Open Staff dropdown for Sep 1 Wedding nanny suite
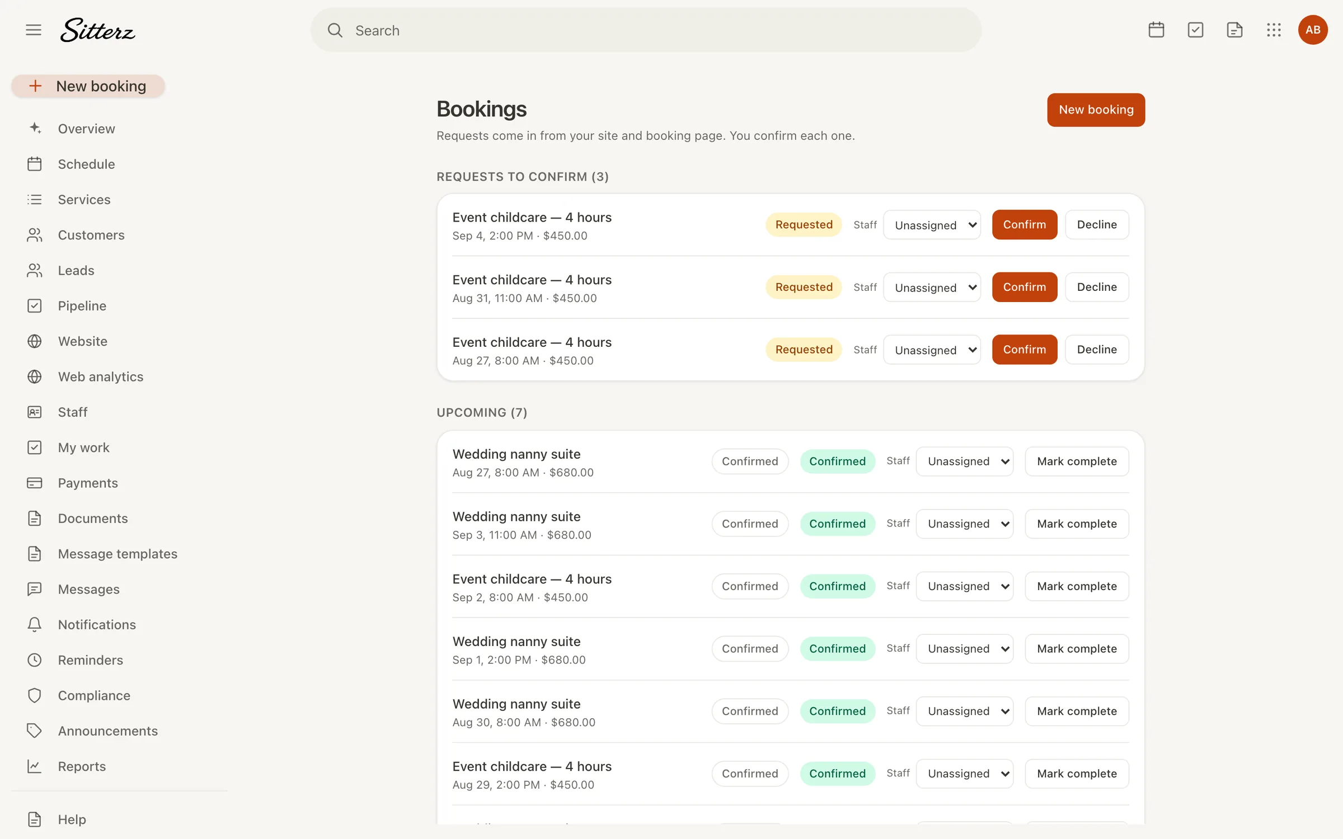Image resolution: width=1343 pixels, height=839 pixels. point(965,649)
